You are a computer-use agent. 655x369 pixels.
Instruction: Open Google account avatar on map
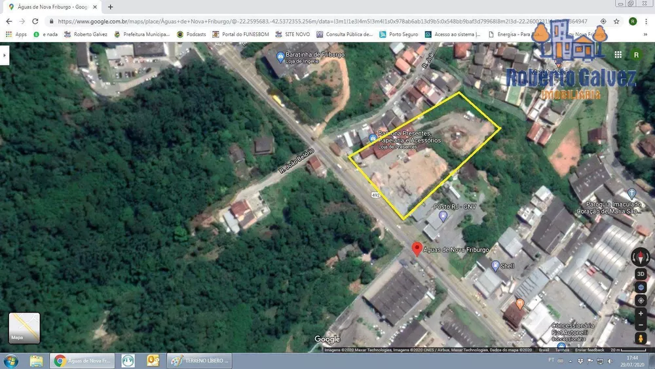click(x=636, y=55)
